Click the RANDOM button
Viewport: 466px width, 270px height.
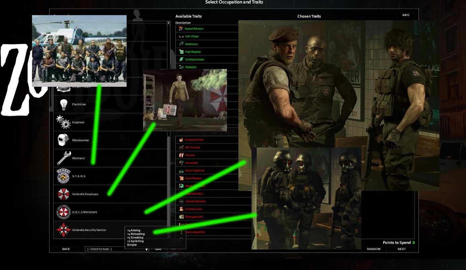coord(374,249)
